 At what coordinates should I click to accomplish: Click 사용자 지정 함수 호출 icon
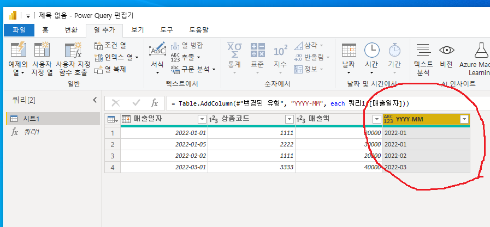[x=72, y=52]
